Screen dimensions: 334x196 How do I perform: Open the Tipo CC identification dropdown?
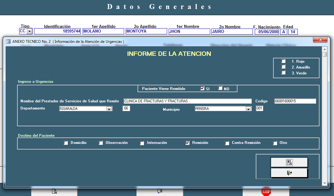pos(29,31)
